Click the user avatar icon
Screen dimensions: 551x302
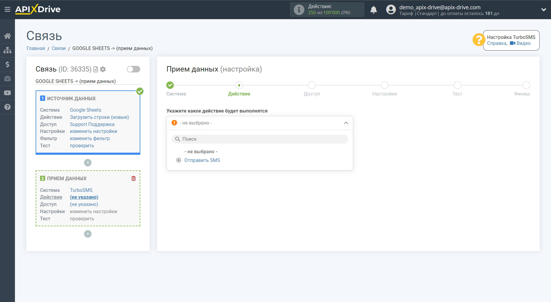(x=391, y=10)
